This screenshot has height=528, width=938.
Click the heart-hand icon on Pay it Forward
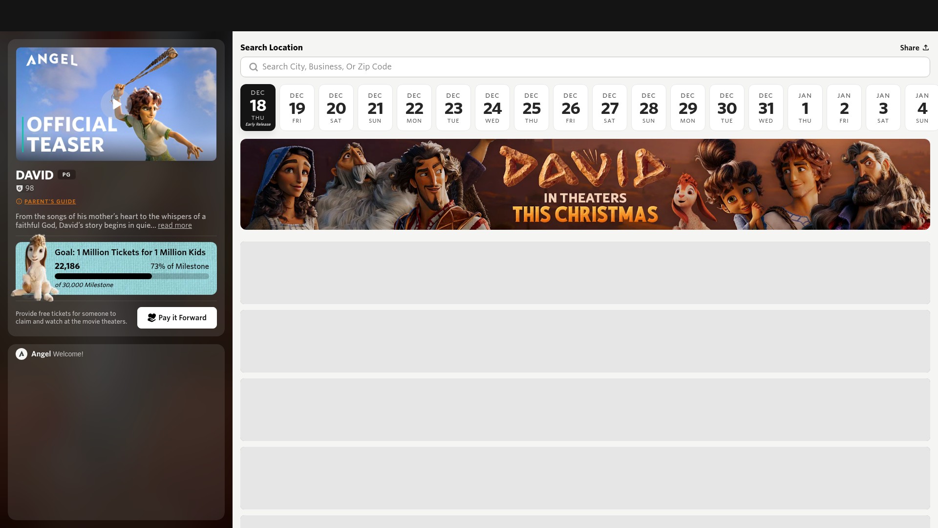pos(151,318)
